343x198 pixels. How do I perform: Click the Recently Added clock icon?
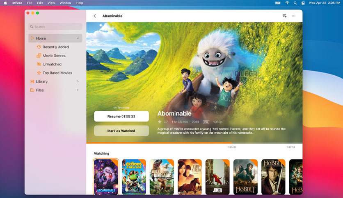click(39, 47)
